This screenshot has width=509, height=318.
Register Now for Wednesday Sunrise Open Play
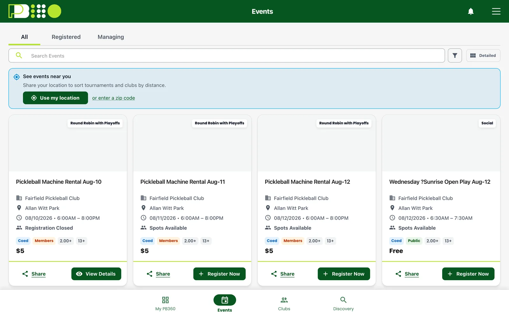pyautogui.click(x=468, y=274)
